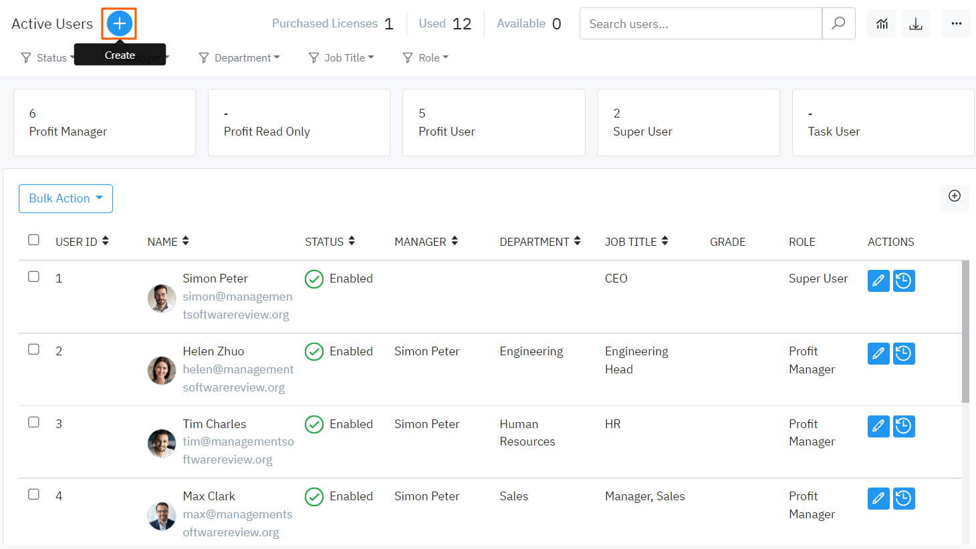Expand the Bulk Action dropdown

66,199
